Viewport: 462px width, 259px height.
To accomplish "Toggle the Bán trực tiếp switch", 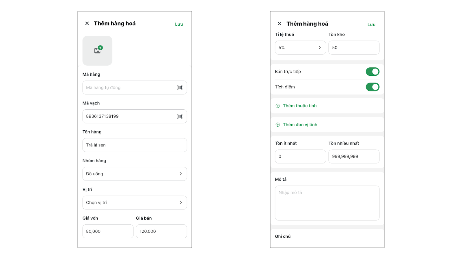I will 372,72.
